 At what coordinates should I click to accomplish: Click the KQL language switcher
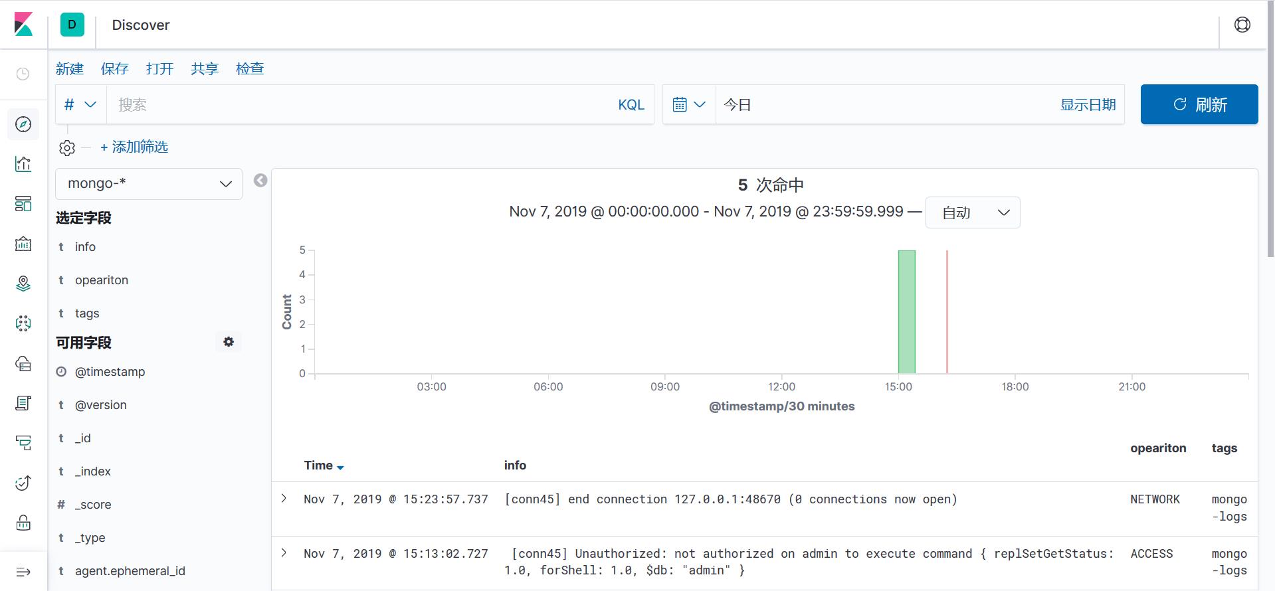631,105
